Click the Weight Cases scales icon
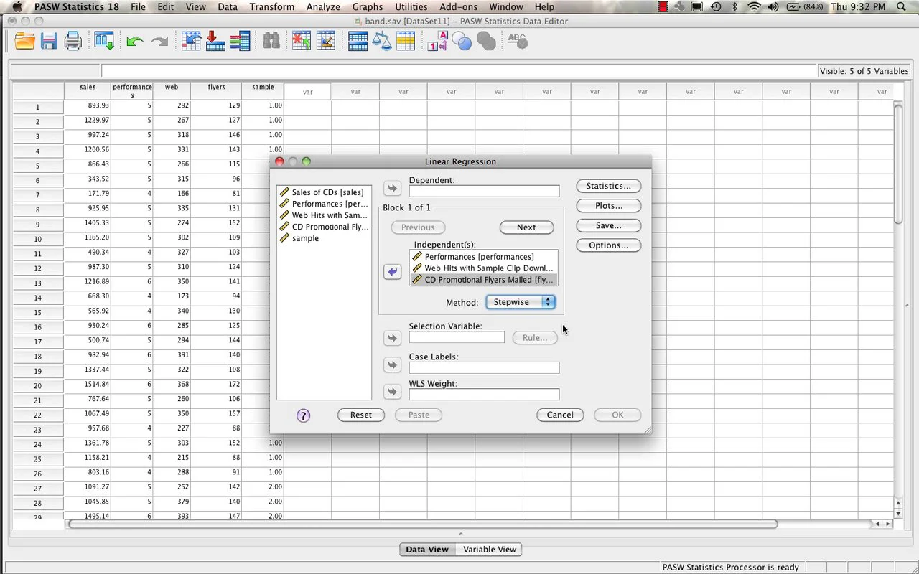The width and height of the screenshot is (919, 574). click(382, 41)
